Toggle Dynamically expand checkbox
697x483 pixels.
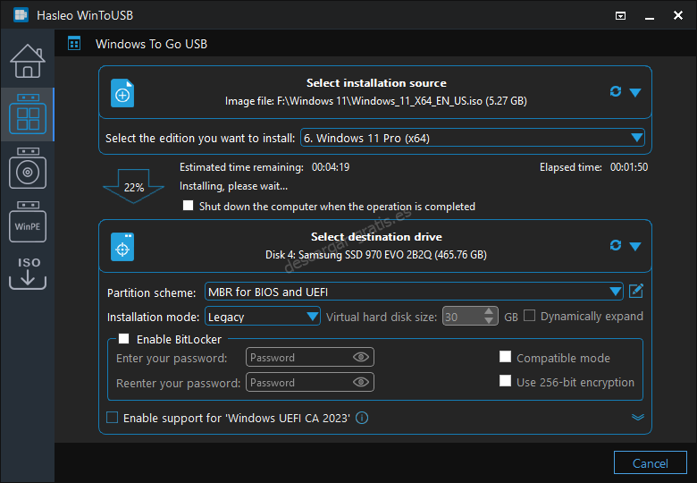529,316
